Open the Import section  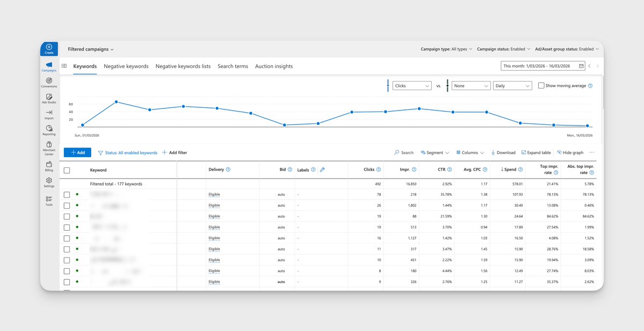click(49, 113)
